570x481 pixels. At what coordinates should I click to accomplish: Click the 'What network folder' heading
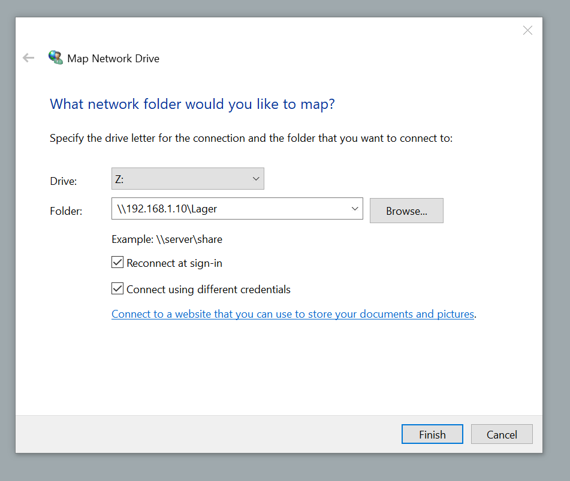192,104
